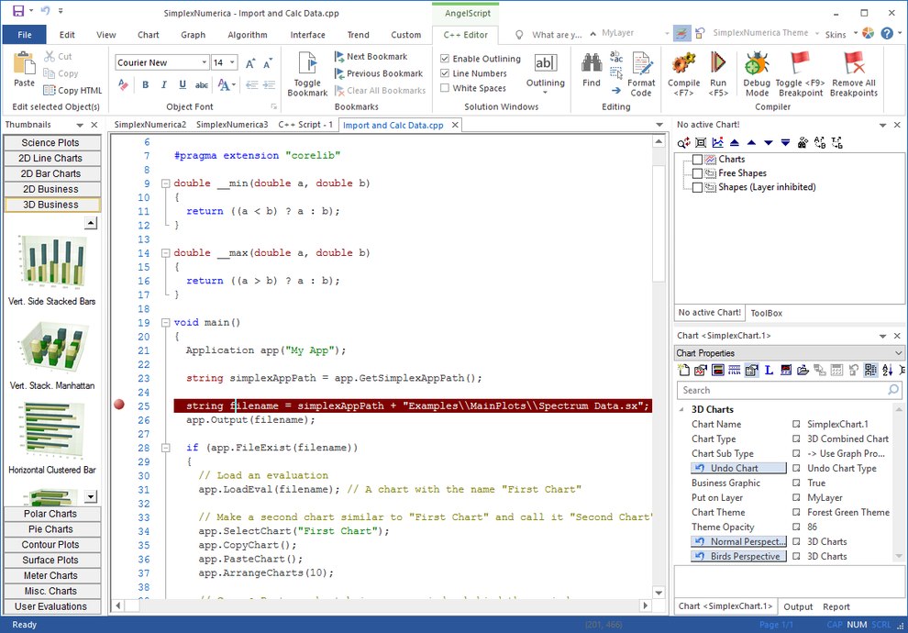908x633 pixels.
Task: Click the blue L icon in chart toolbar
Action: [x=769, y=370]
